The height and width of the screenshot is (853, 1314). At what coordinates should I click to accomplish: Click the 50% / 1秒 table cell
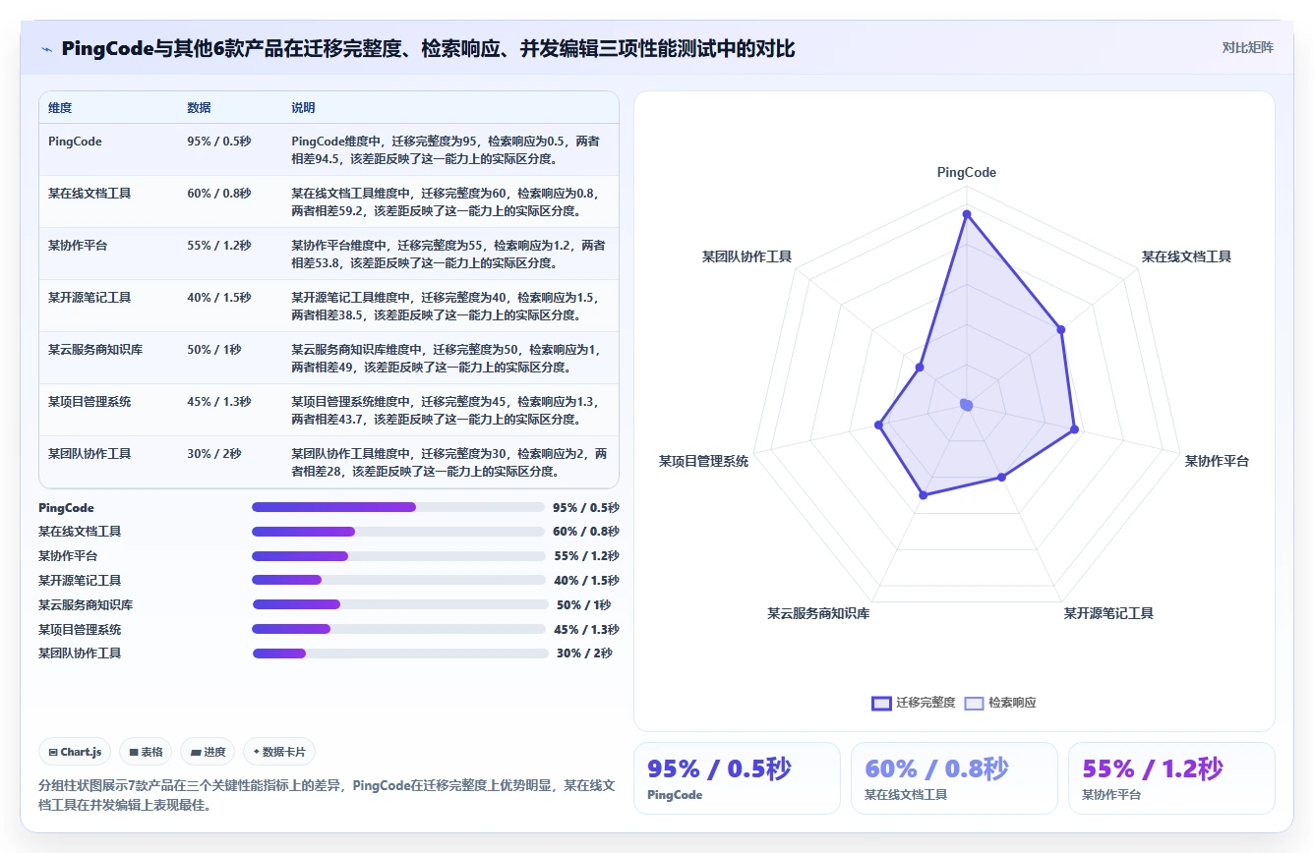[x=214, y=350]
